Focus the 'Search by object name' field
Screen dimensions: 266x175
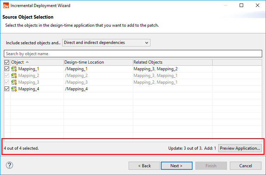click(133, 53)
